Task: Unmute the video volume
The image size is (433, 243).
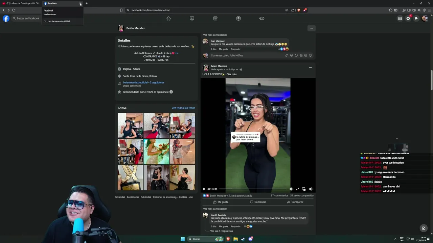Action: 311,189
